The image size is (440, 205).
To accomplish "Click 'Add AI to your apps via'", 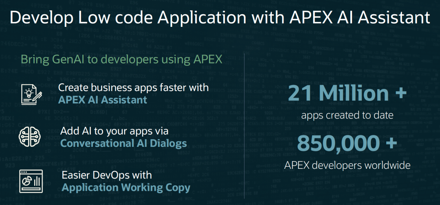I will [x=114, y=131].
